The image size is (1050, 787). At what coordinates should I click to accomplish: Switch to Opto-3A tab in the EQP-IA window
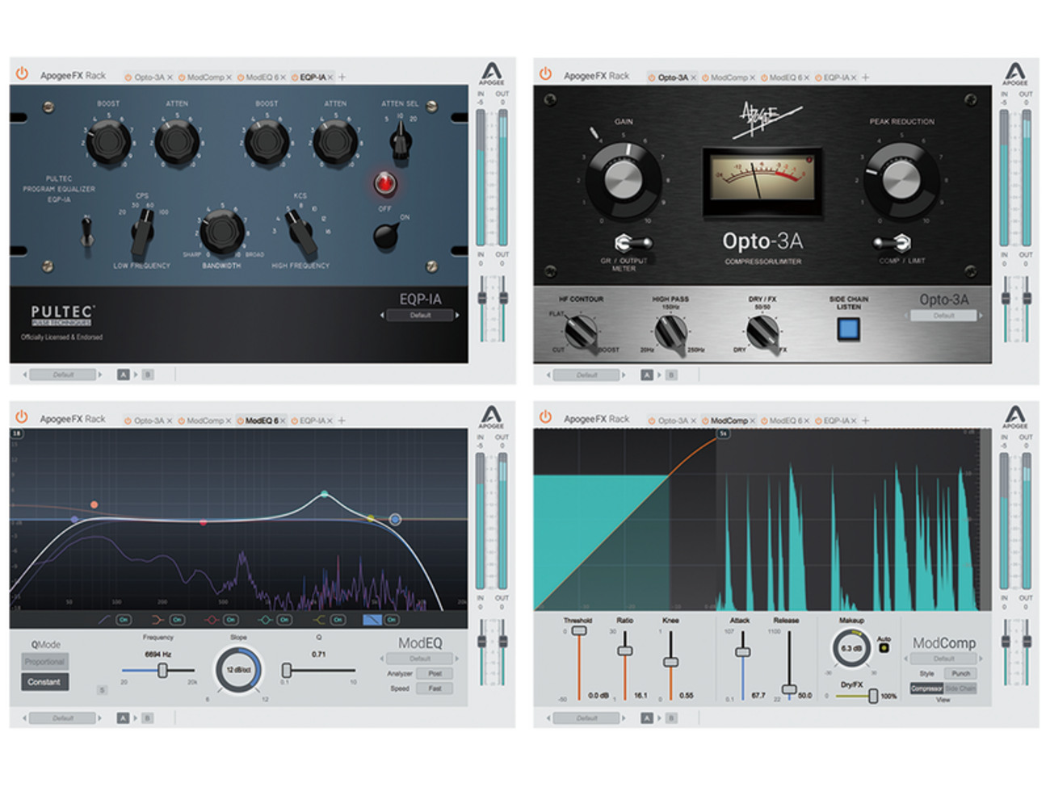[x=149, y=77]
